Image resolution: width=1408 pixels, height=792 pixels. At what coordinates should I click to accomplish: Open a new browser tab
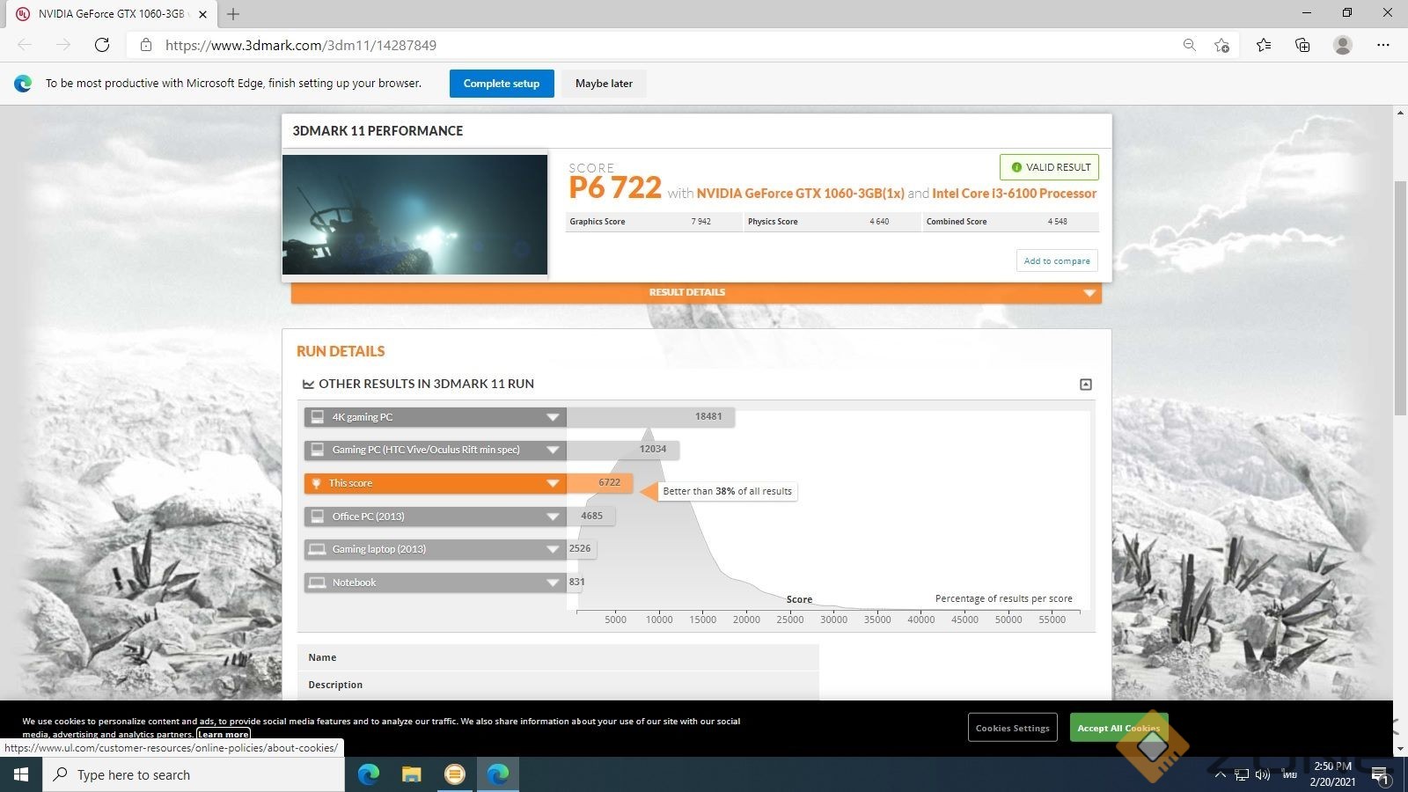(233, 14)
